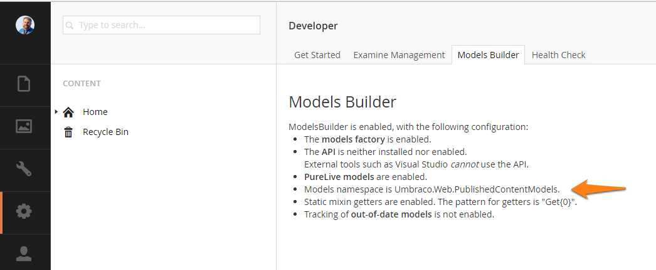This screenshot has height=270, width=656.
Task: Click the "API is neither installed nor enabled" line
Action: pos(385,152)
